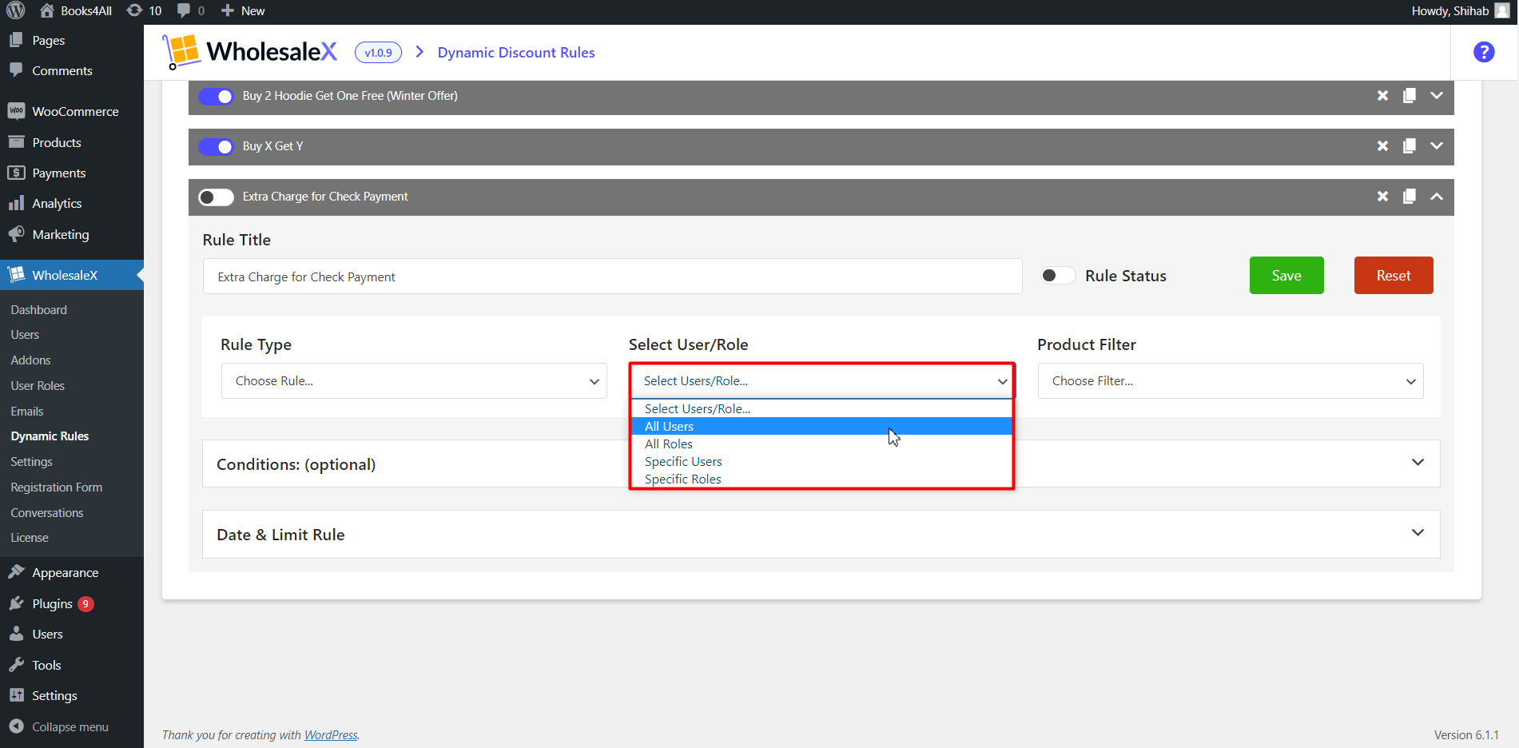Open Products menu in sidebar
This screenshot has width=1519, height=748.
72,142
